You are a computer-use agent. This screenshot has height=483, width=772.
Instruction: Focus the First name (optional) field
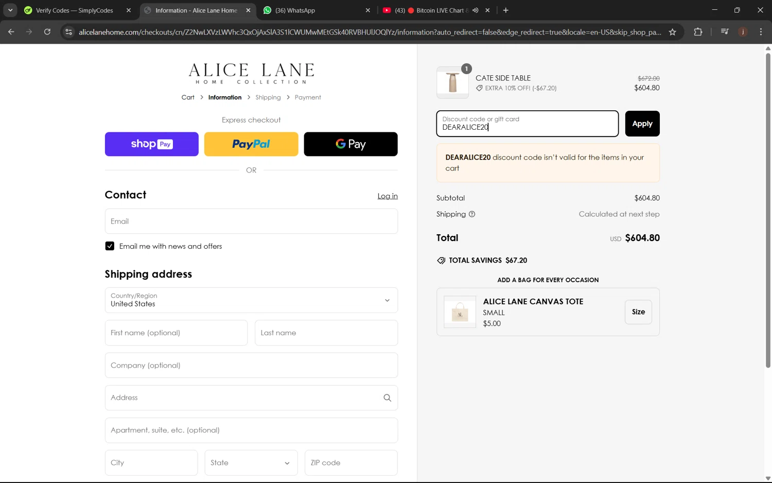pyautogui.click(x=176, y=333)
